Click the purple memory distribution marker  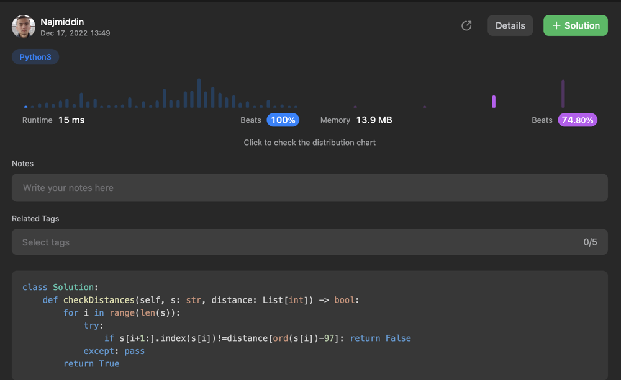click(493, 100)
